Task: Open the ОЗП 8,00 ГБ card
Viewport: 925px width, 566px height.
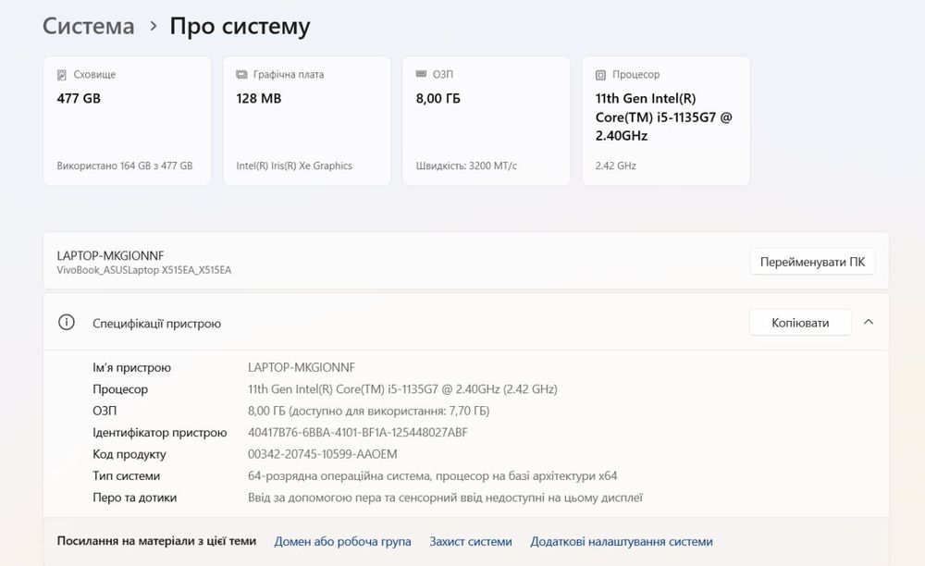Action: coord(487,121)
